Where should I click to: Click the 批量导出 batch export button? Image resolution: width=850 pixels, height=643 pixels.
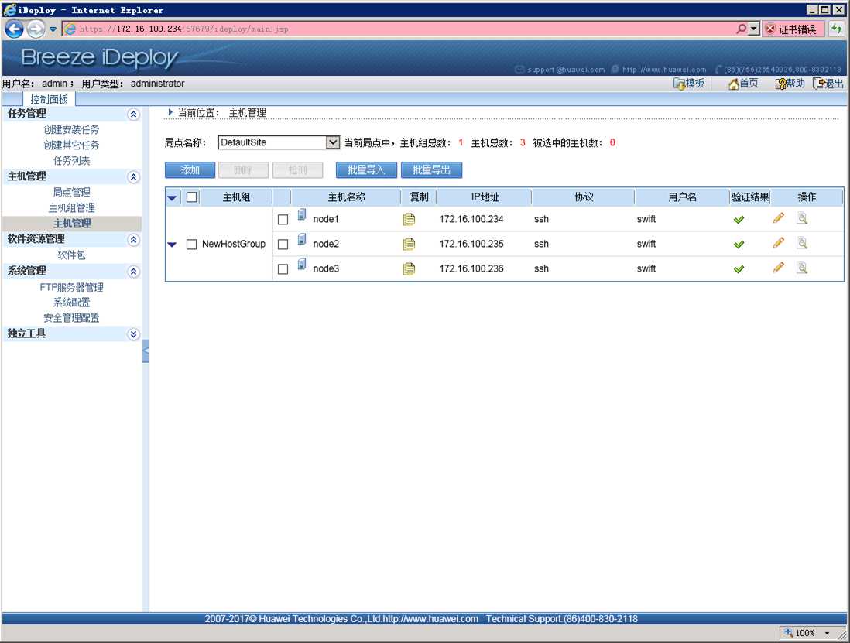431,170
